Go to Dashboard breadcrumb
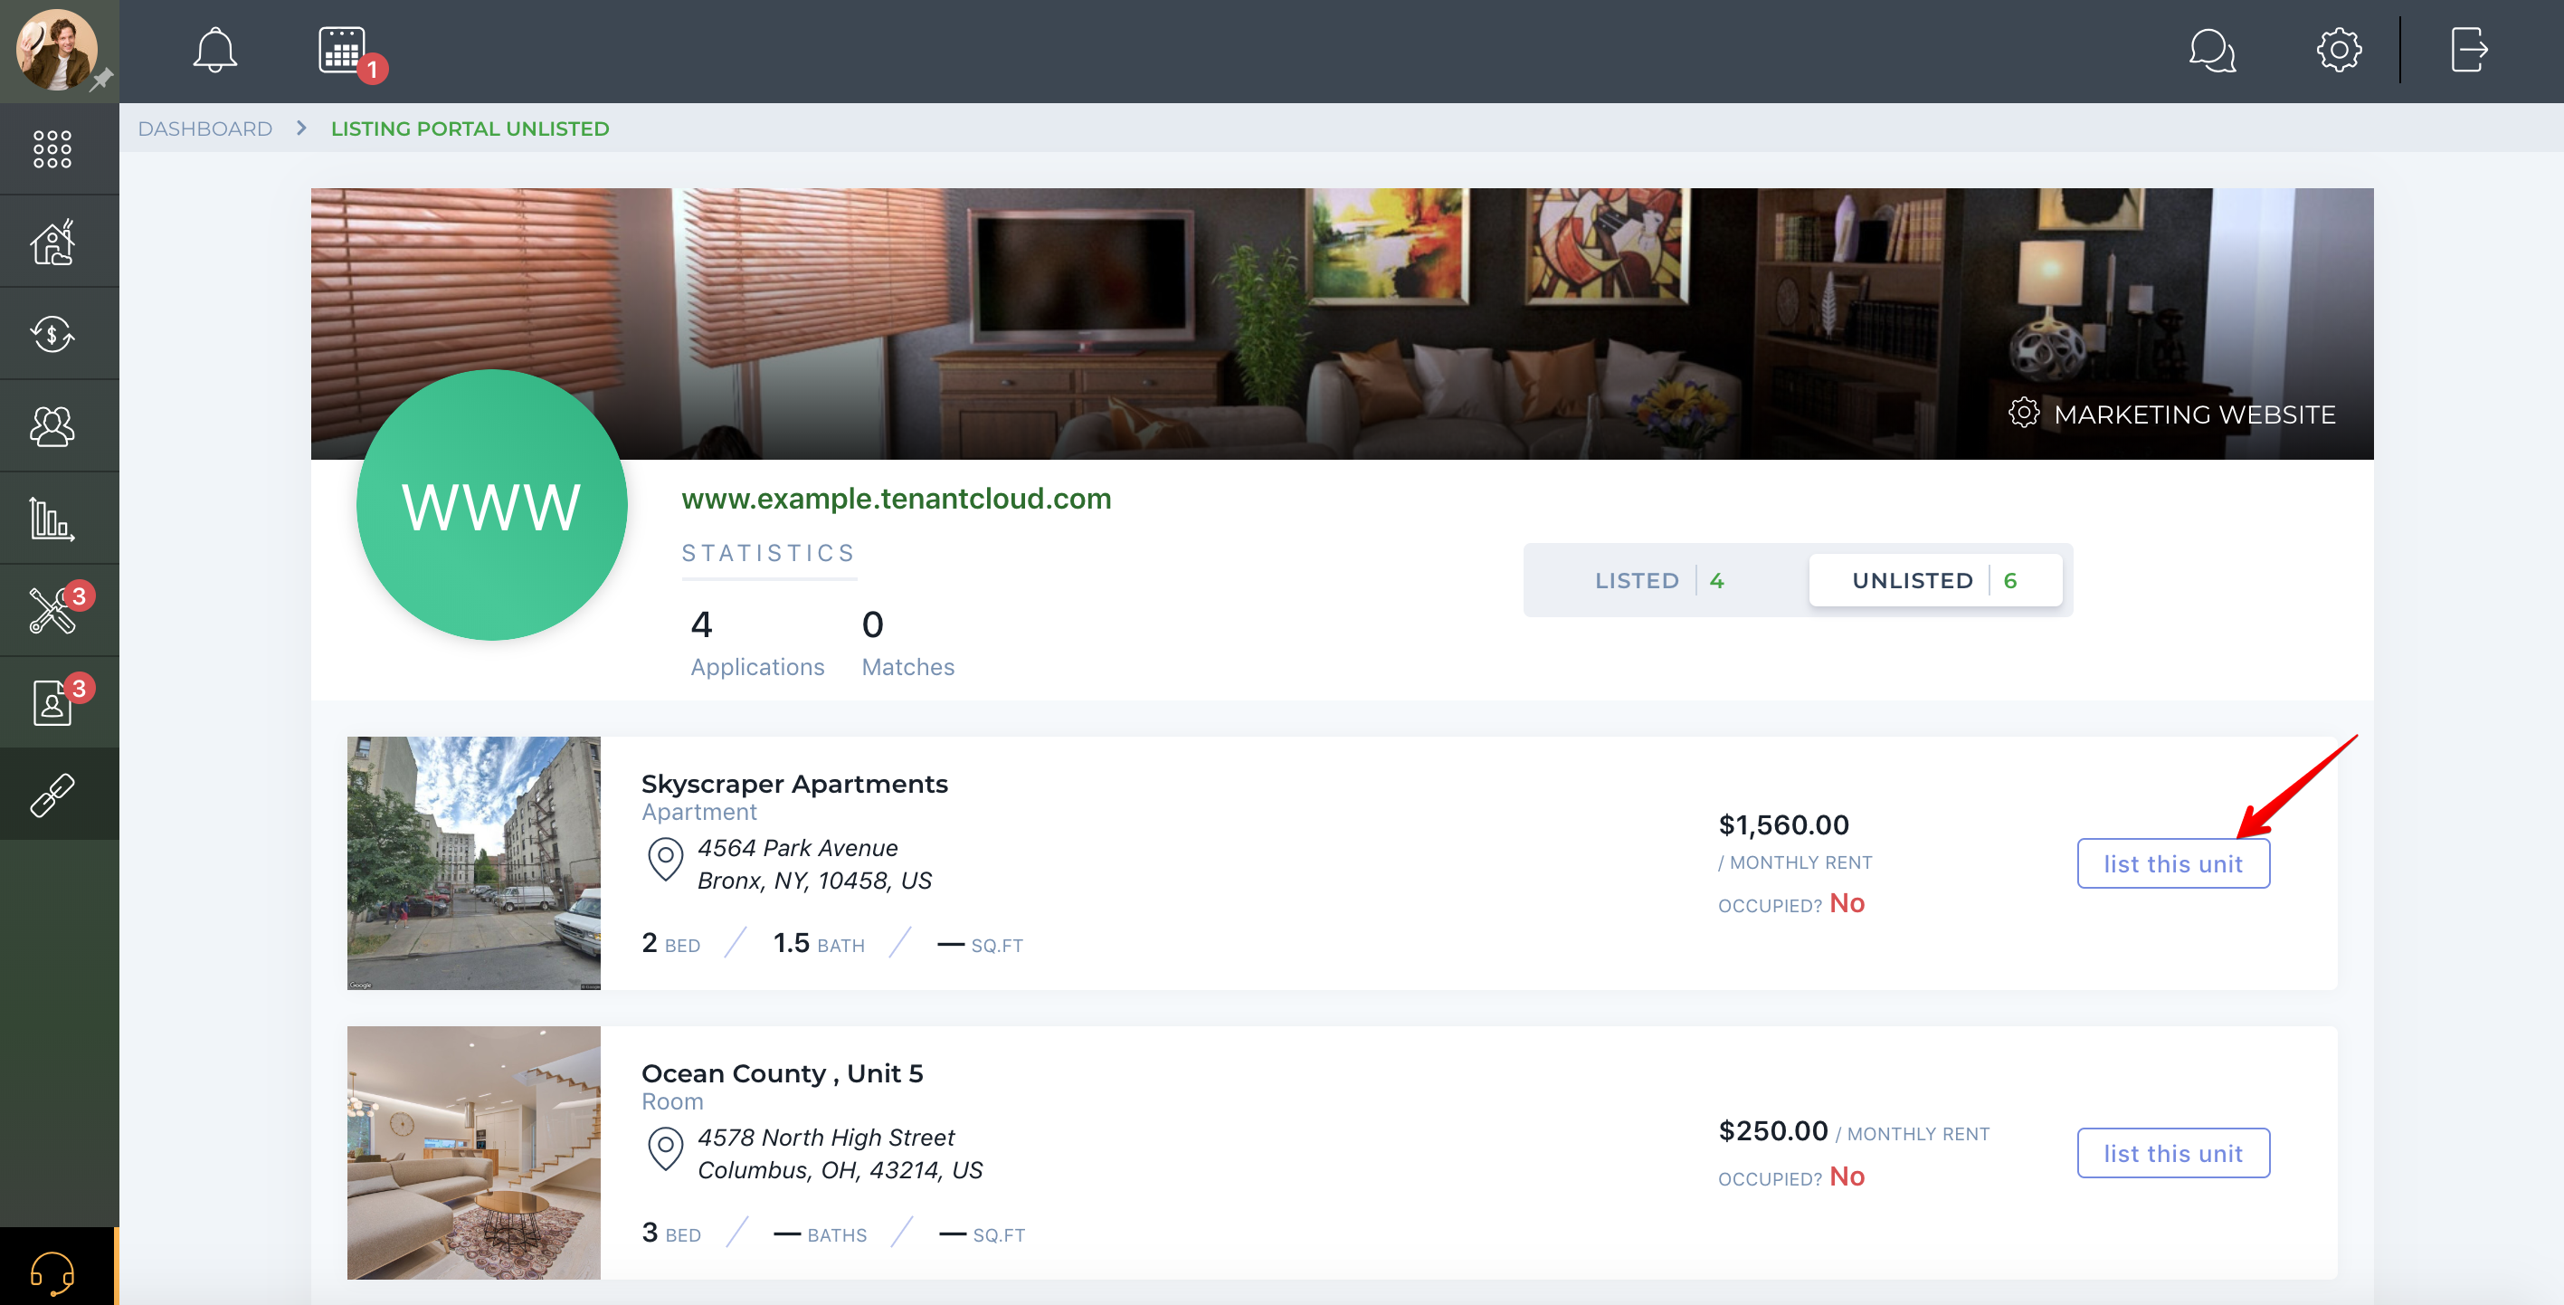Screen dimensions: 2564x1305 tap(205, 129)
